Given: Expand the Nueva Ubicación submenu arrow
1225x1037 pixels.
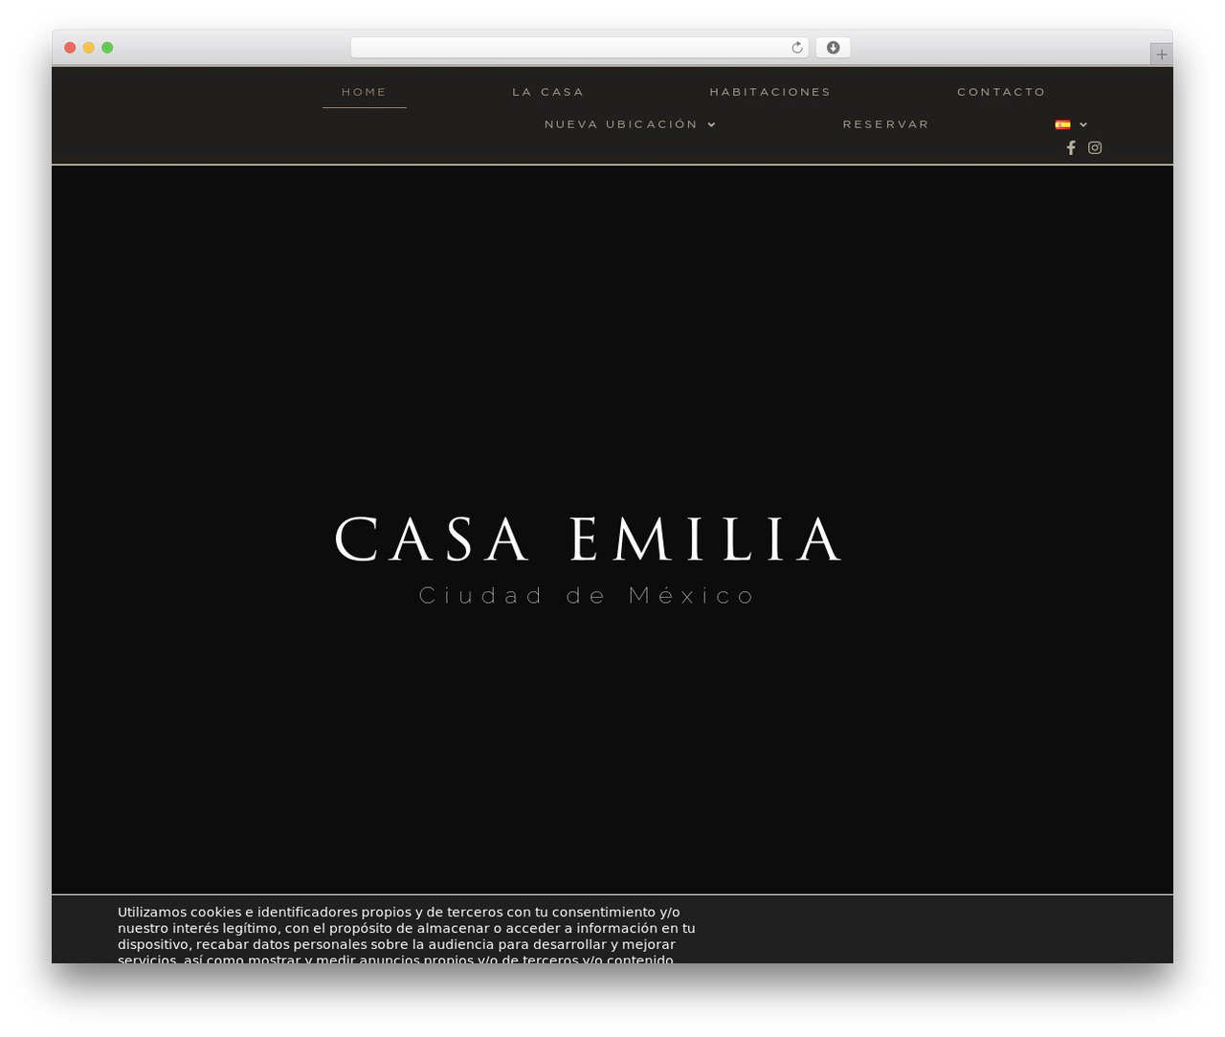Looking at the screenshot, I should pyautogui.click(x=712, y=124).
